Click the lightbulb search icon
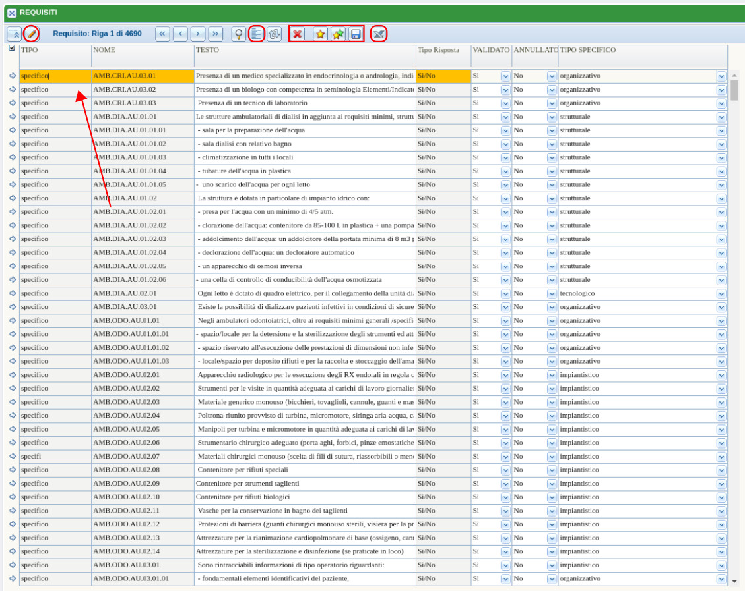The width and height of the screenshot is (745, 591). tap(238, 34)
